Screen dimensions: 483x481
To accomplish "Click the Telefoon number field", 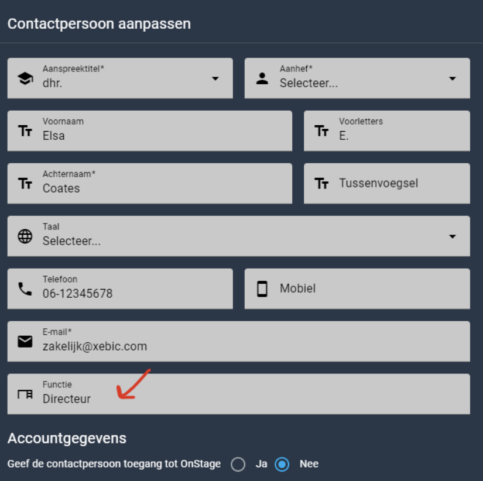I will pos(120,289).
